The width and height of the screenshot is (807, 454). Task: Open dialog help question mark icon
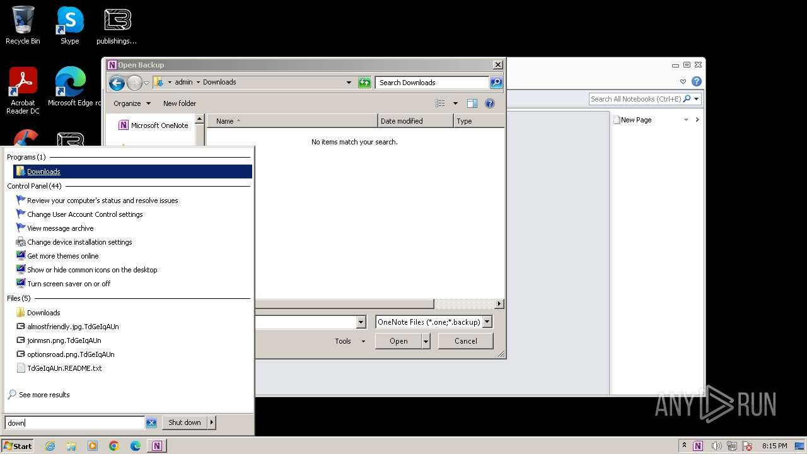(490, 103)
